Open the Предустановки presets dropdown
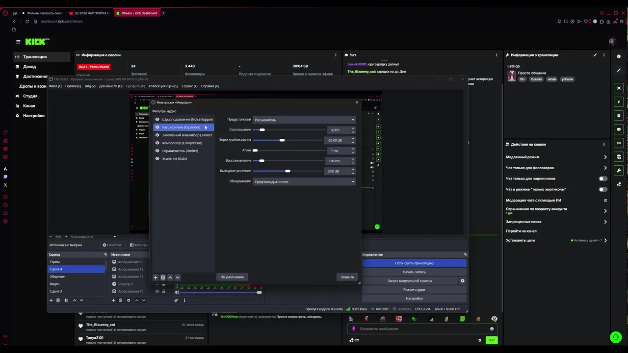Image resolution: width=628 pixels, height=353 pixels. (304, 120)
